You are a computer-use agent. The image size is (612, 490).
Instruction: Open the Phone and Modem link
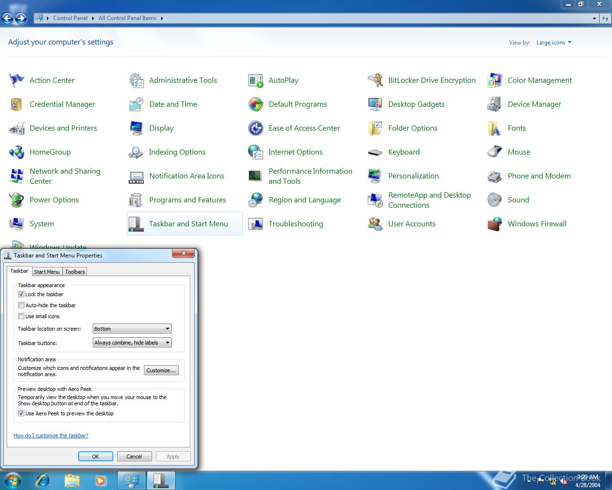(x=539, y=176)
